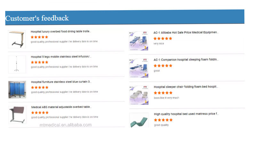Open the blue curtain screen thumbnail
Image resolution: width=256 pixels, height=142 pixels.
17,90
